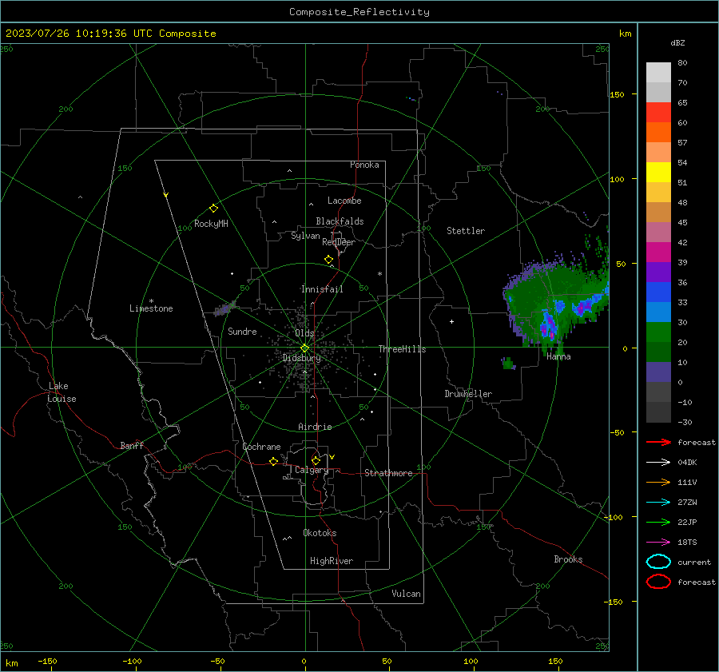Click the dBZ legend heading
Viewport: 719px width, 672px height.
pyautogui.click(x=677, y=42)
